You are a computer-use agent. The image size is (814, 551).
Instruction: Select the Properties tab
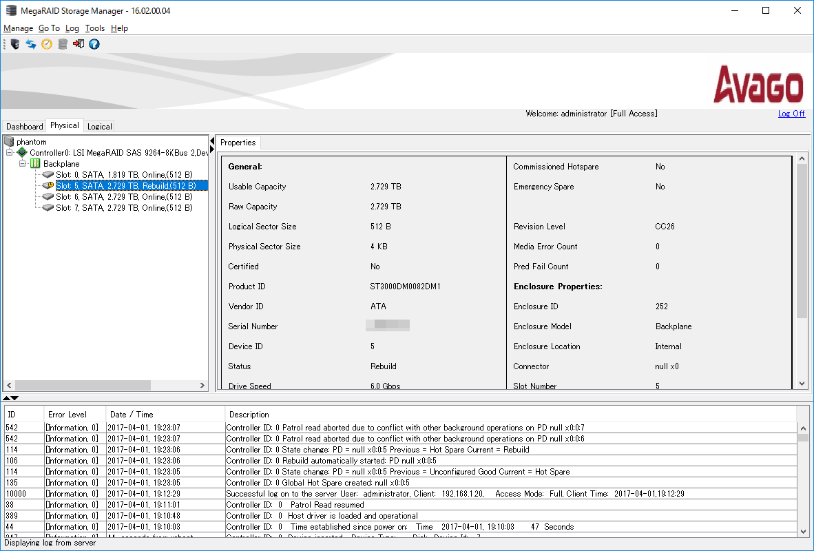pyautogui.click(x=238, y=143)
